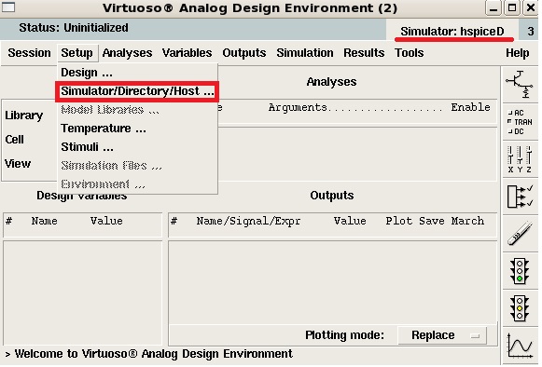Click the Value column header in Design Variables

point(106,221)
